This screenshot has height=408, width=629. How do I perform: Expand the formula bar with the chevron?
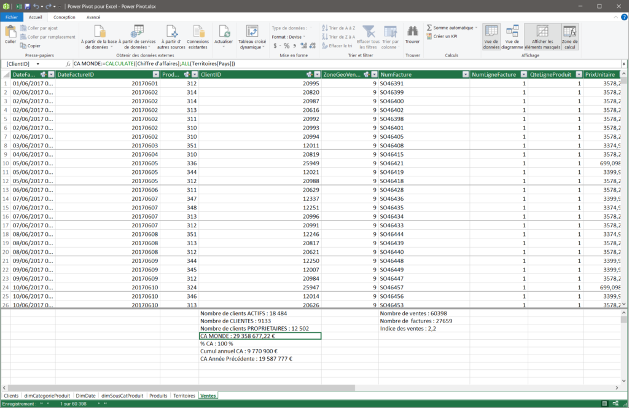coord(624,64)
